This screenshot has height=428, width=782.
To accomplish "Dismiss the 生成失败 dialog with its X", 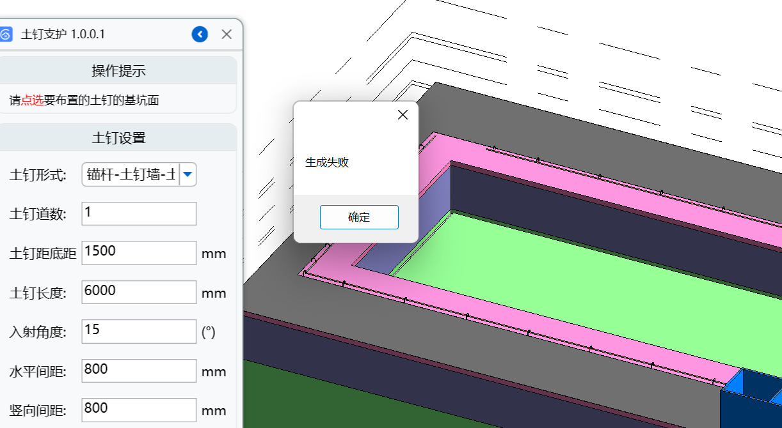I will [403, 115].
